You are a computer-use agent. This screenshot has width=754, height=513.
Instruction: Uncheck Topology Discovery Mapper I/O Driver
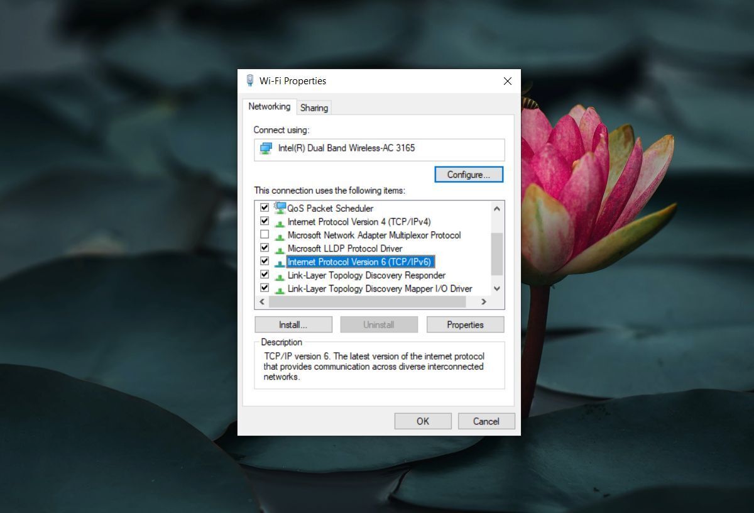tap(265, 288)
